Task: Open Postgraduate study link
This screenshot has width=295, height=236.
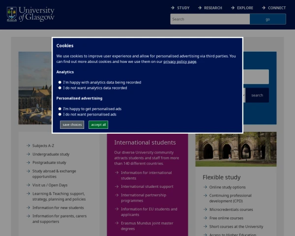Action: (x=49, y=163)
